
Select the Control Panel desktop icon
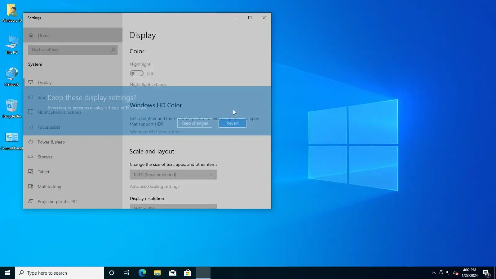point(12,141)
